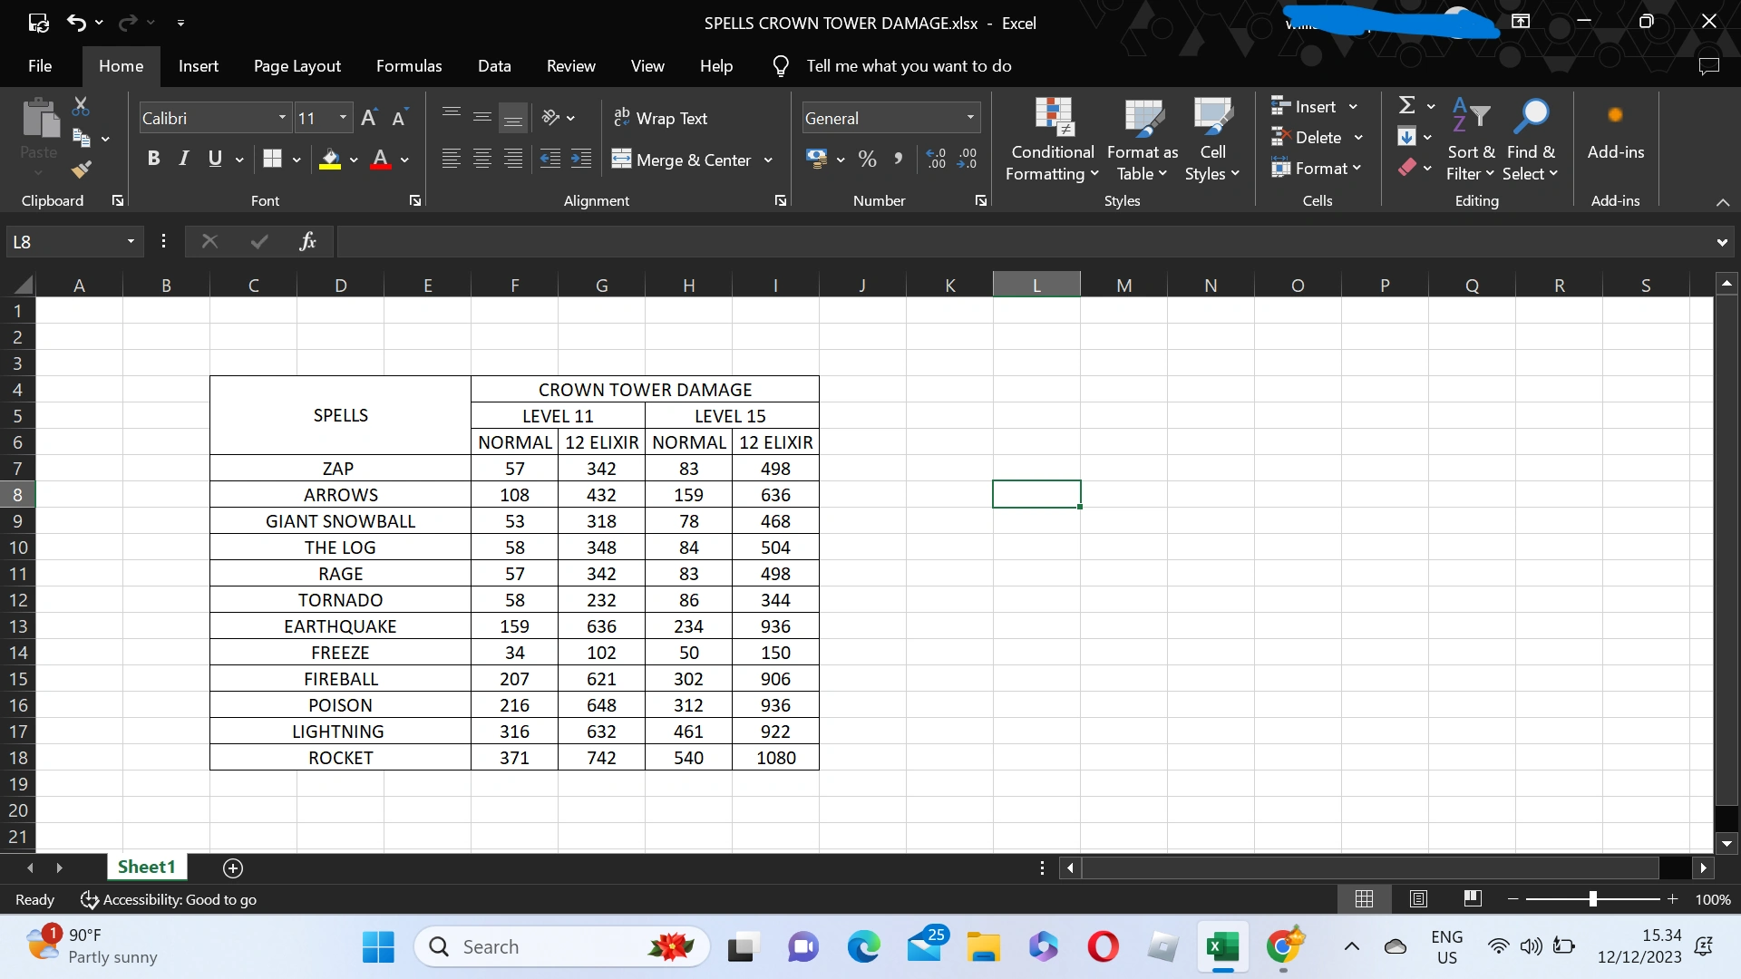Expand the General number format dropdown

click(970, 118)
